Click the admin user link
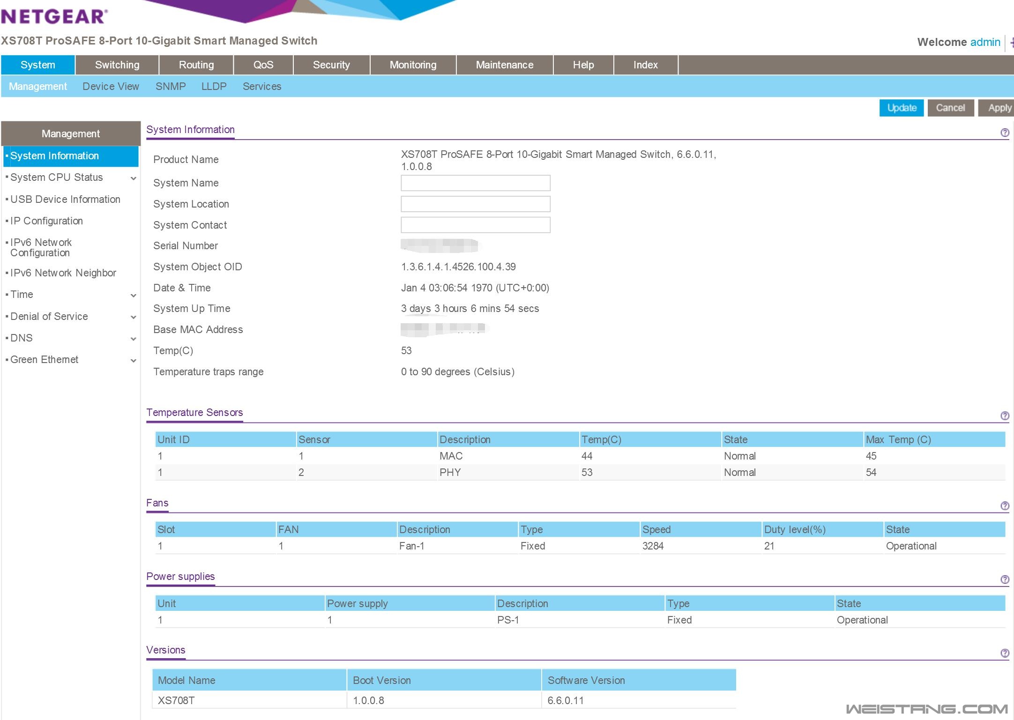The width and height of the screenshot is (1014, 720). click(x=985, y=42)
